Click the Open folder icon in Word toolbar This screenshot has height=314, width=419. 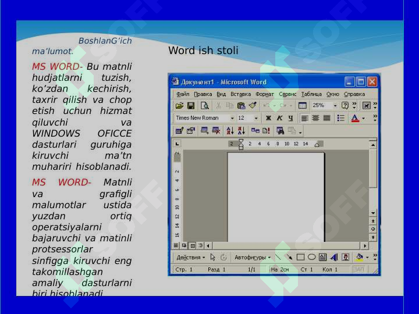179,106
